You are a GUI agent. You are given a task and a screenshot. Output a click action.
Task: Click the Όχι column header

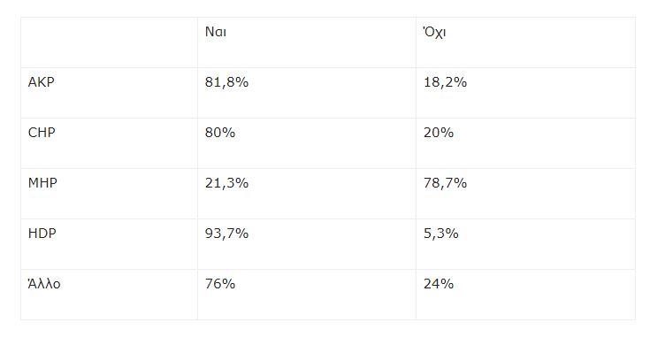(x=434, y=32)
